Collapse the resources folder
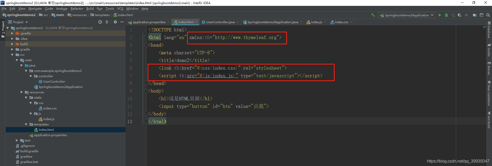The width and height of the screenshot is (492, 166). (21, 92)
